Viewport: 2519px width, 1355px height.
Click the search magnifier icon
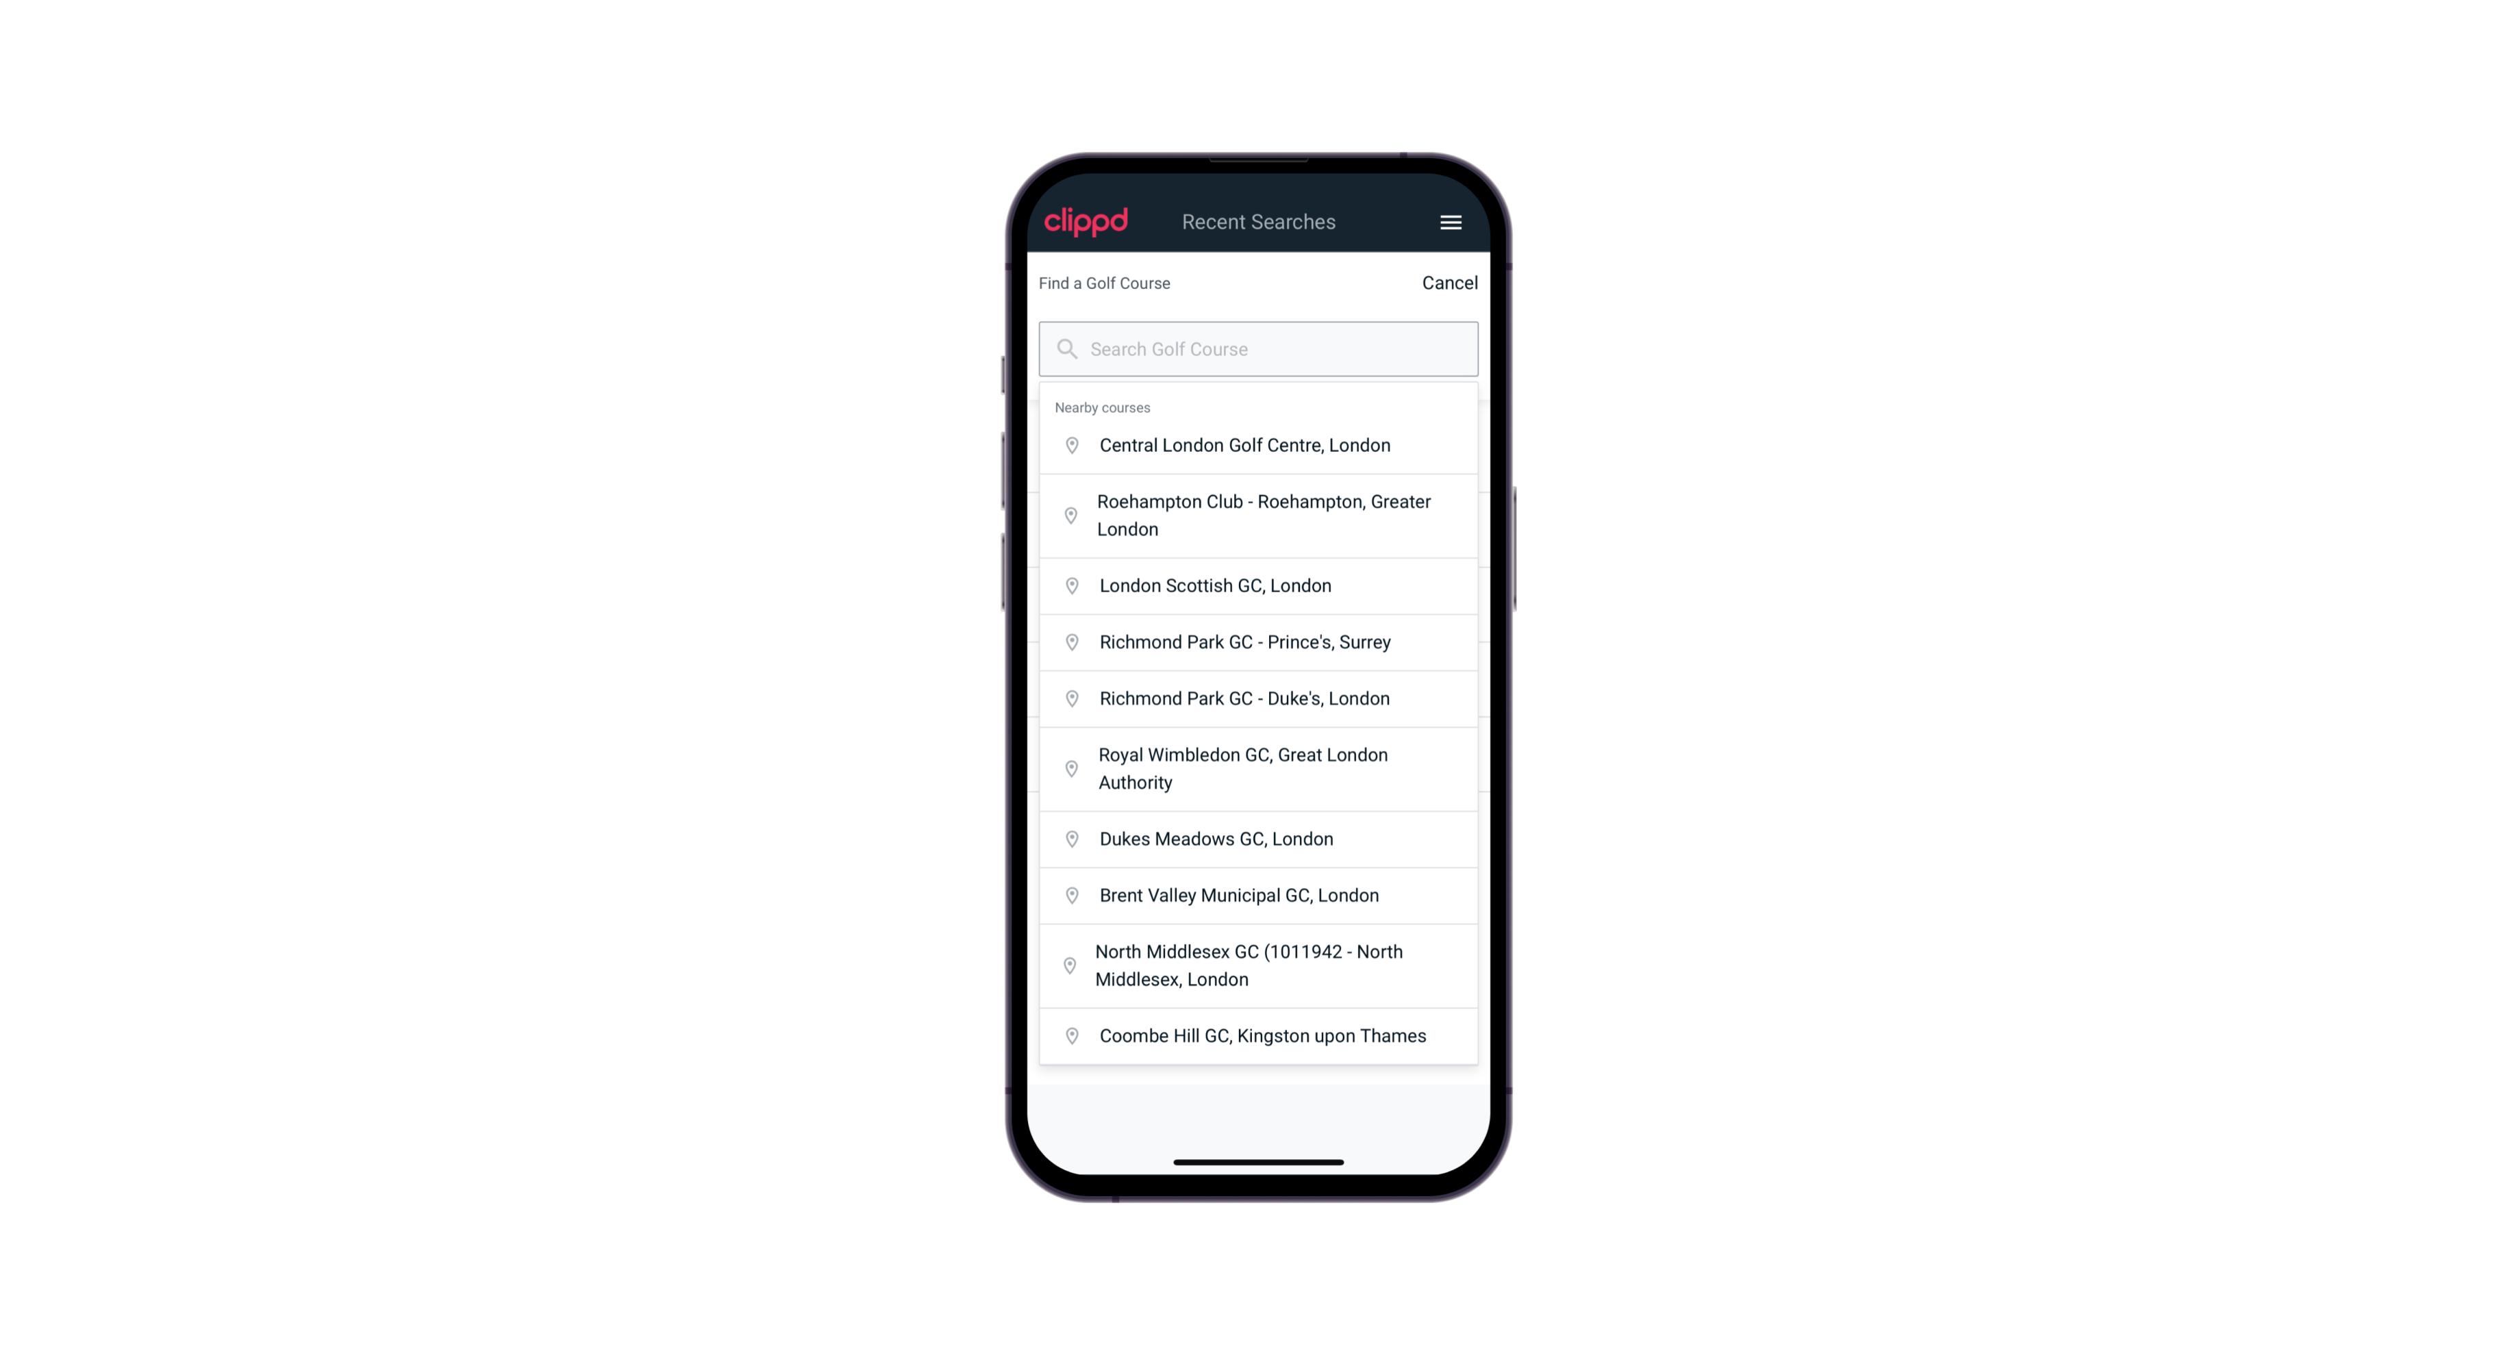point(1066,349)
